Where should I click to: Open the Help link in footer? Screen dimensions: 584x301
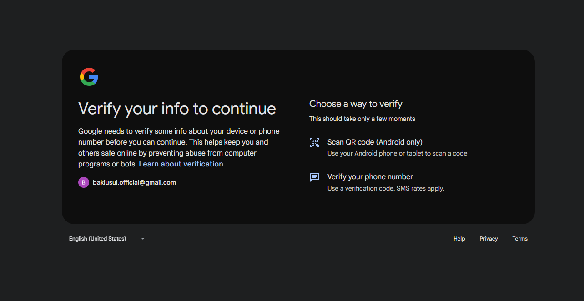click(x=459, y=239)
